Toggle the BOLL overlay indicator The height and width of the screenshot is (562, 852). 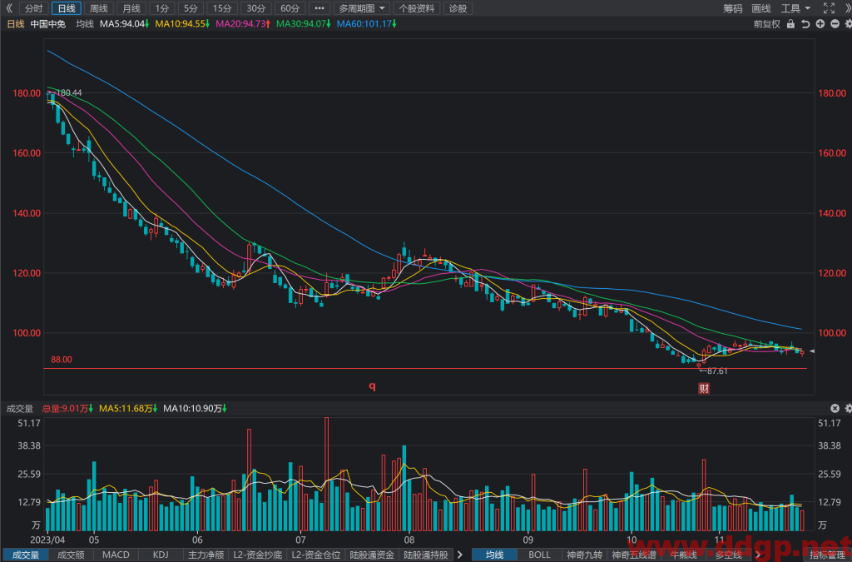tap(539, 555)
